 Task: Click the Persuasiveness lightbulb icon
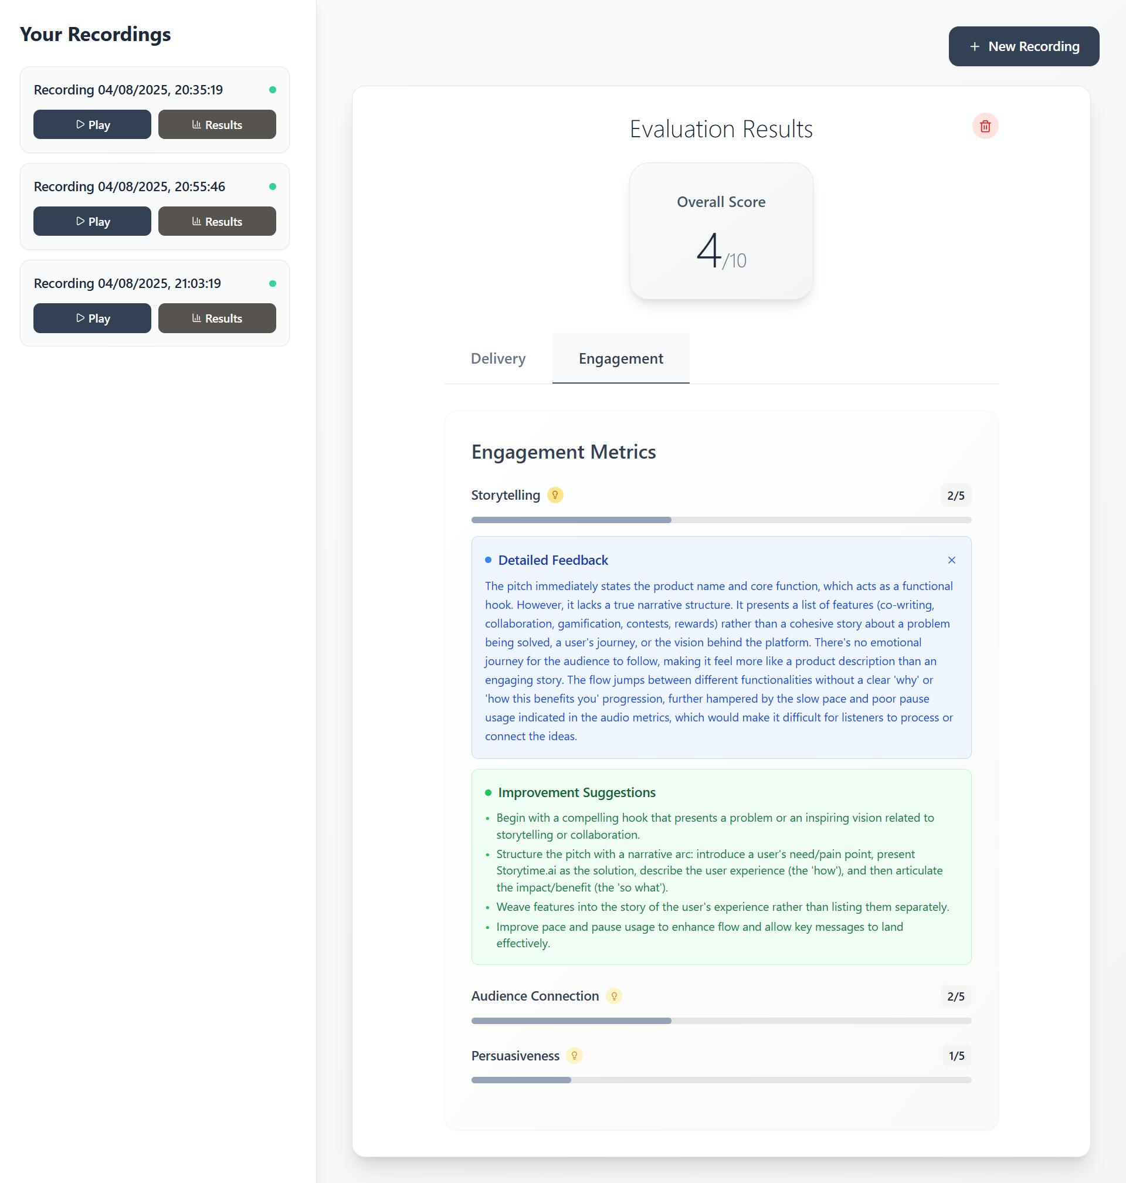(574, 1055)
